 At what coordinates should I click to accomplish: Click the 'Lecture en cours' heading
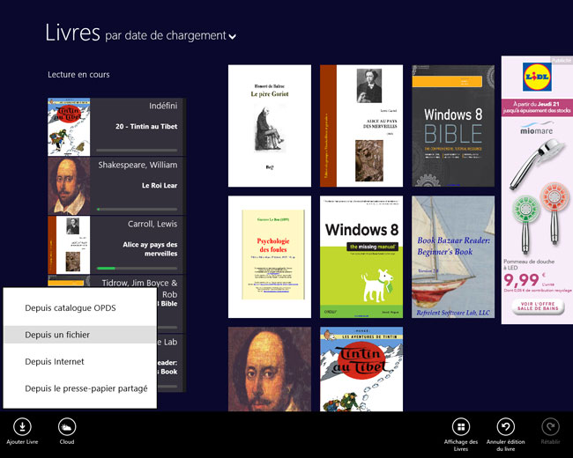(78, 75)
